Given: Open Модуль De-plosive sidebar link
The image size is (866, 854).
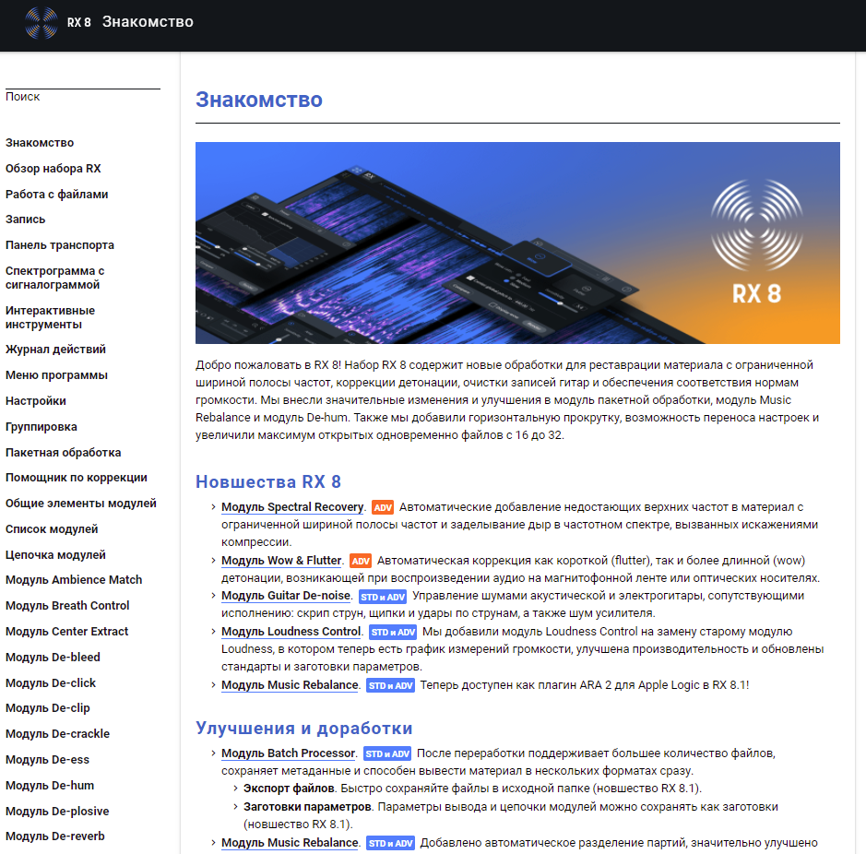Looking at the screenshot, I should [57, 812].
